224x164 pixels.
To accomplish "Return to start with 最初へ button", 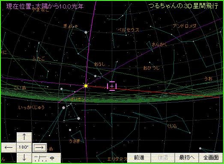I will click(x=187, y=158).
